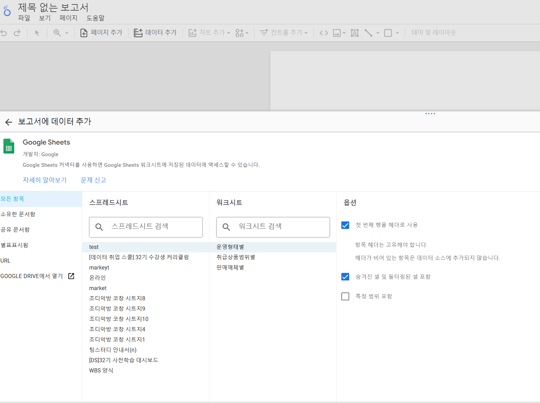Click the 워크시트 검색 input field
540x403 pixels.
273,227
